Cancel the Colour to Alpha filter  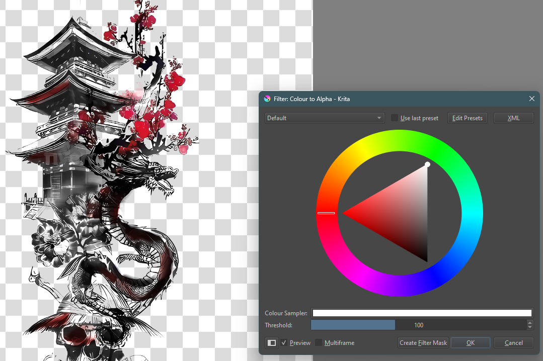(x=513, y=342)
